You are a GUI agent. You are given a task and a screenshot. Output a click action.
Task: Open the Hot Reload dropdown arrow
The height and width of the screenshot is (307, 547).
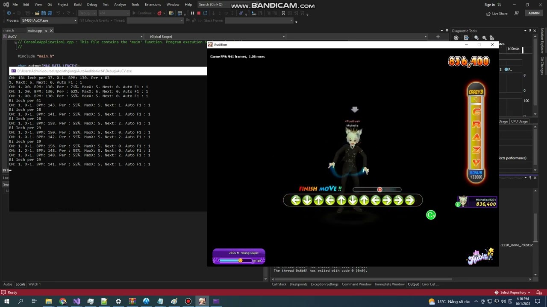pyautogui.click(x=164, y=13)
